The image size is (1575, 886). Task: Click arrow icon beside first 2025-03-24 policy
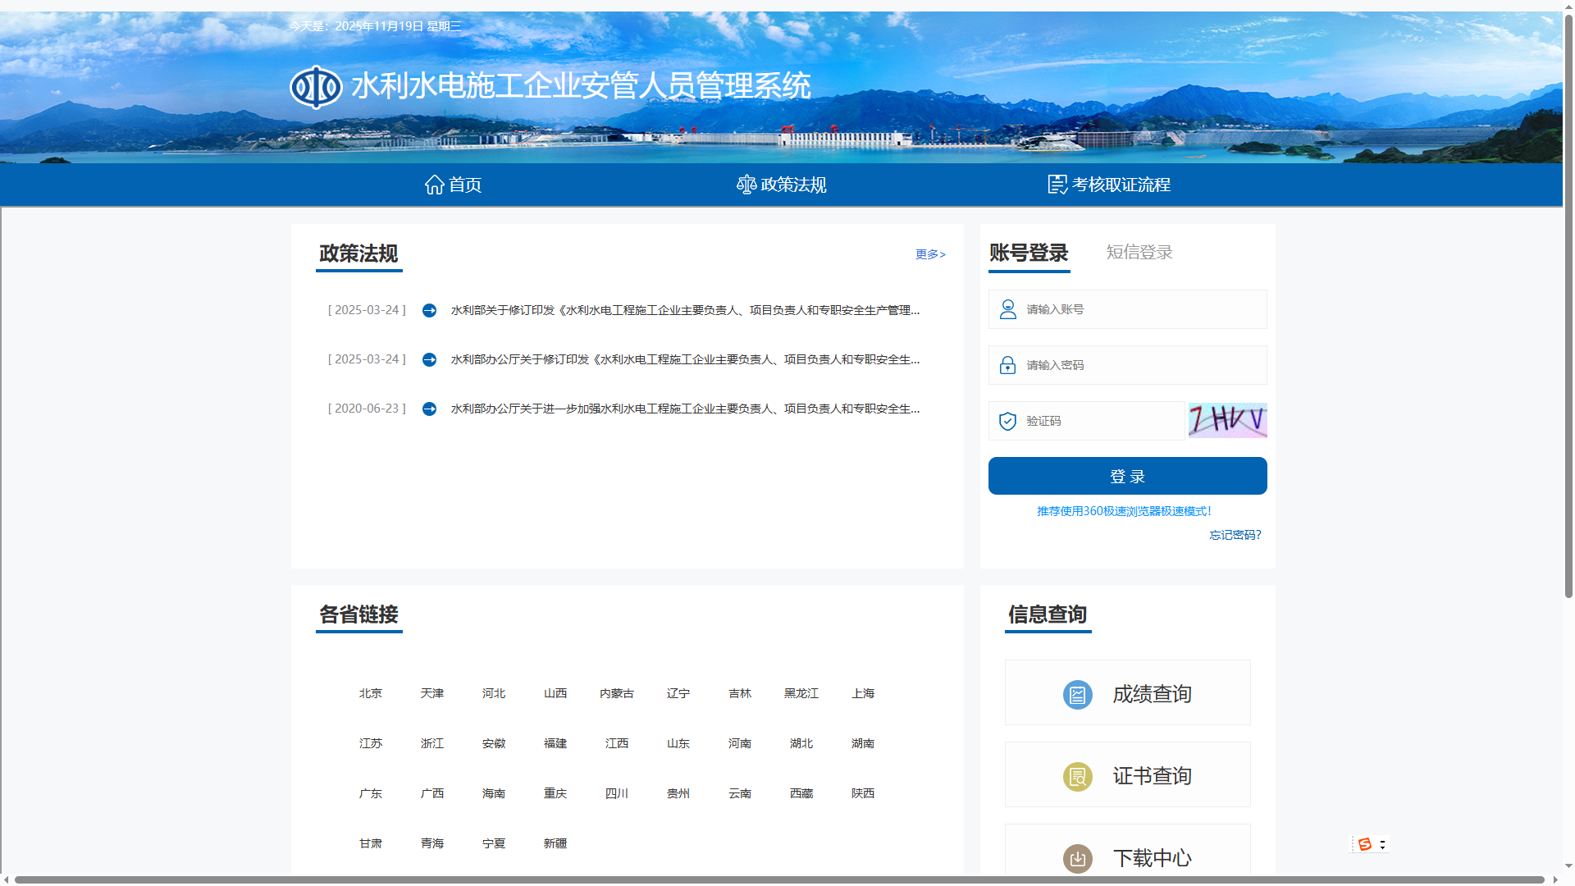pos(429,310)
